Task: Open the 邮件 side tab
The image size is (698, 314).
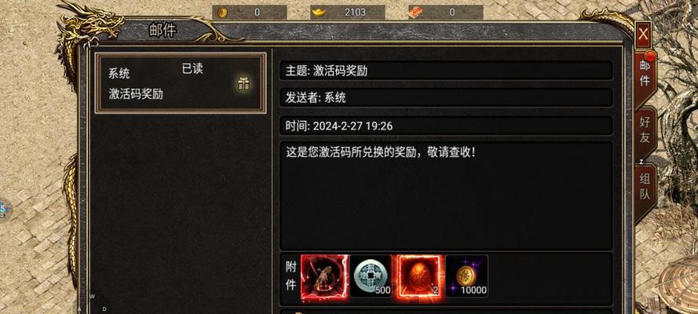Action: [x=645, y=74]
